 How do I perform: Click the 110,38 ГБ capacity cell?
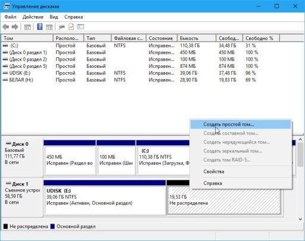pos(190,46)
